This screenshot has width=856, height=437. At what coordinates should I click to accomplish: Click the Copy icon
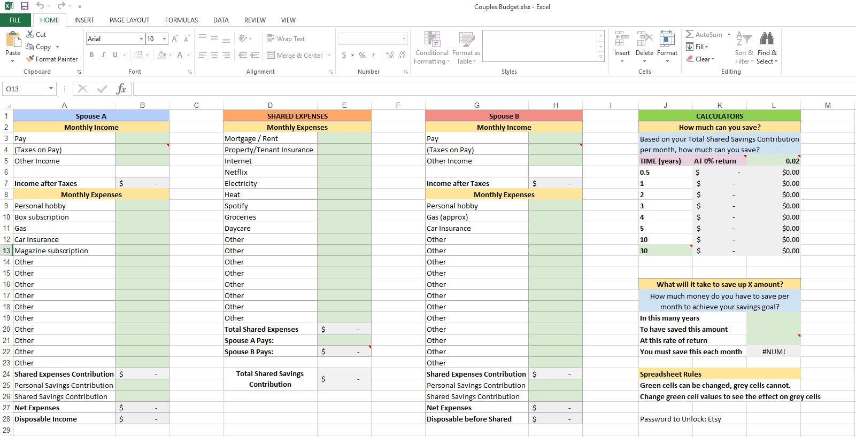pos(30,46)
